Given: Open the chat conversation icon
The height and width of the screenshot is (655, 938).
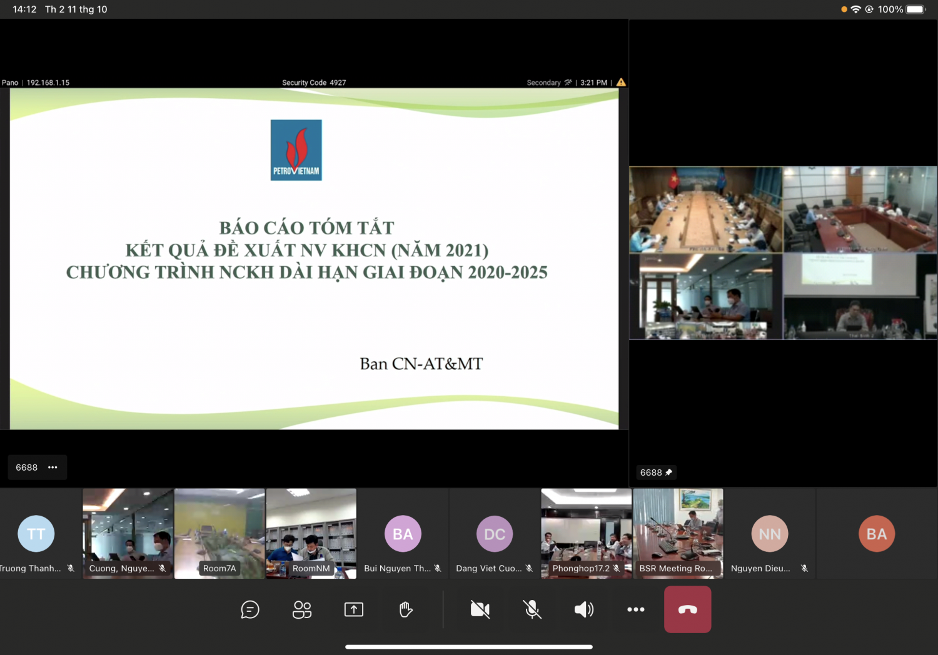Looking at the screenshot, I should coord(250,609).
